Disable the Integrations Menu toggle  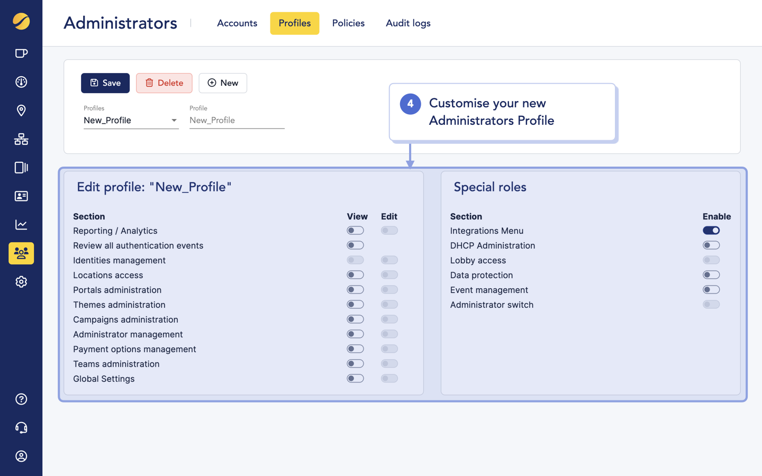[711, 230]
